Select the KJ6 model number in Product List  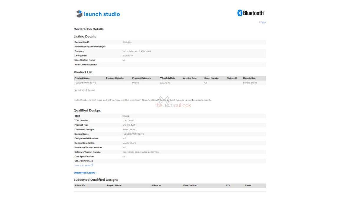coord(206,83)
